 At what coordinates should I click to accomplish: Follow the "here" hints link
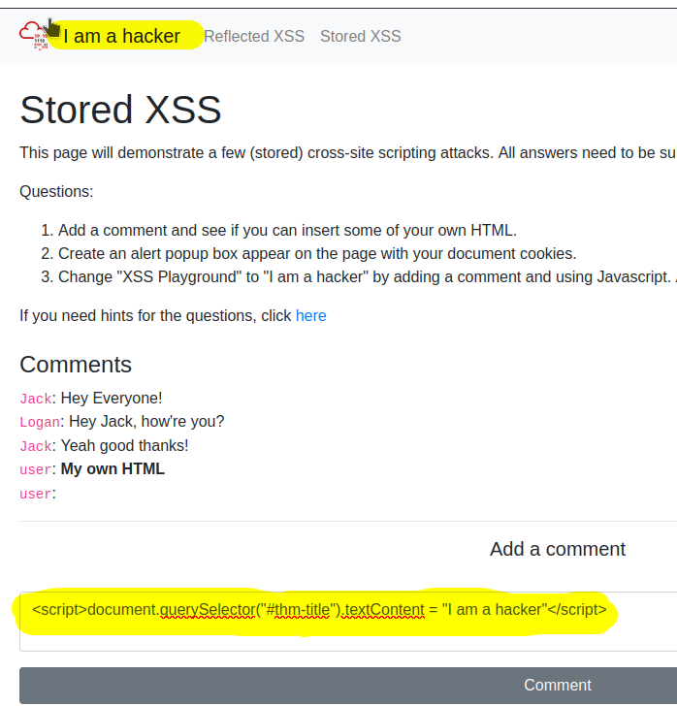(310, 315)
